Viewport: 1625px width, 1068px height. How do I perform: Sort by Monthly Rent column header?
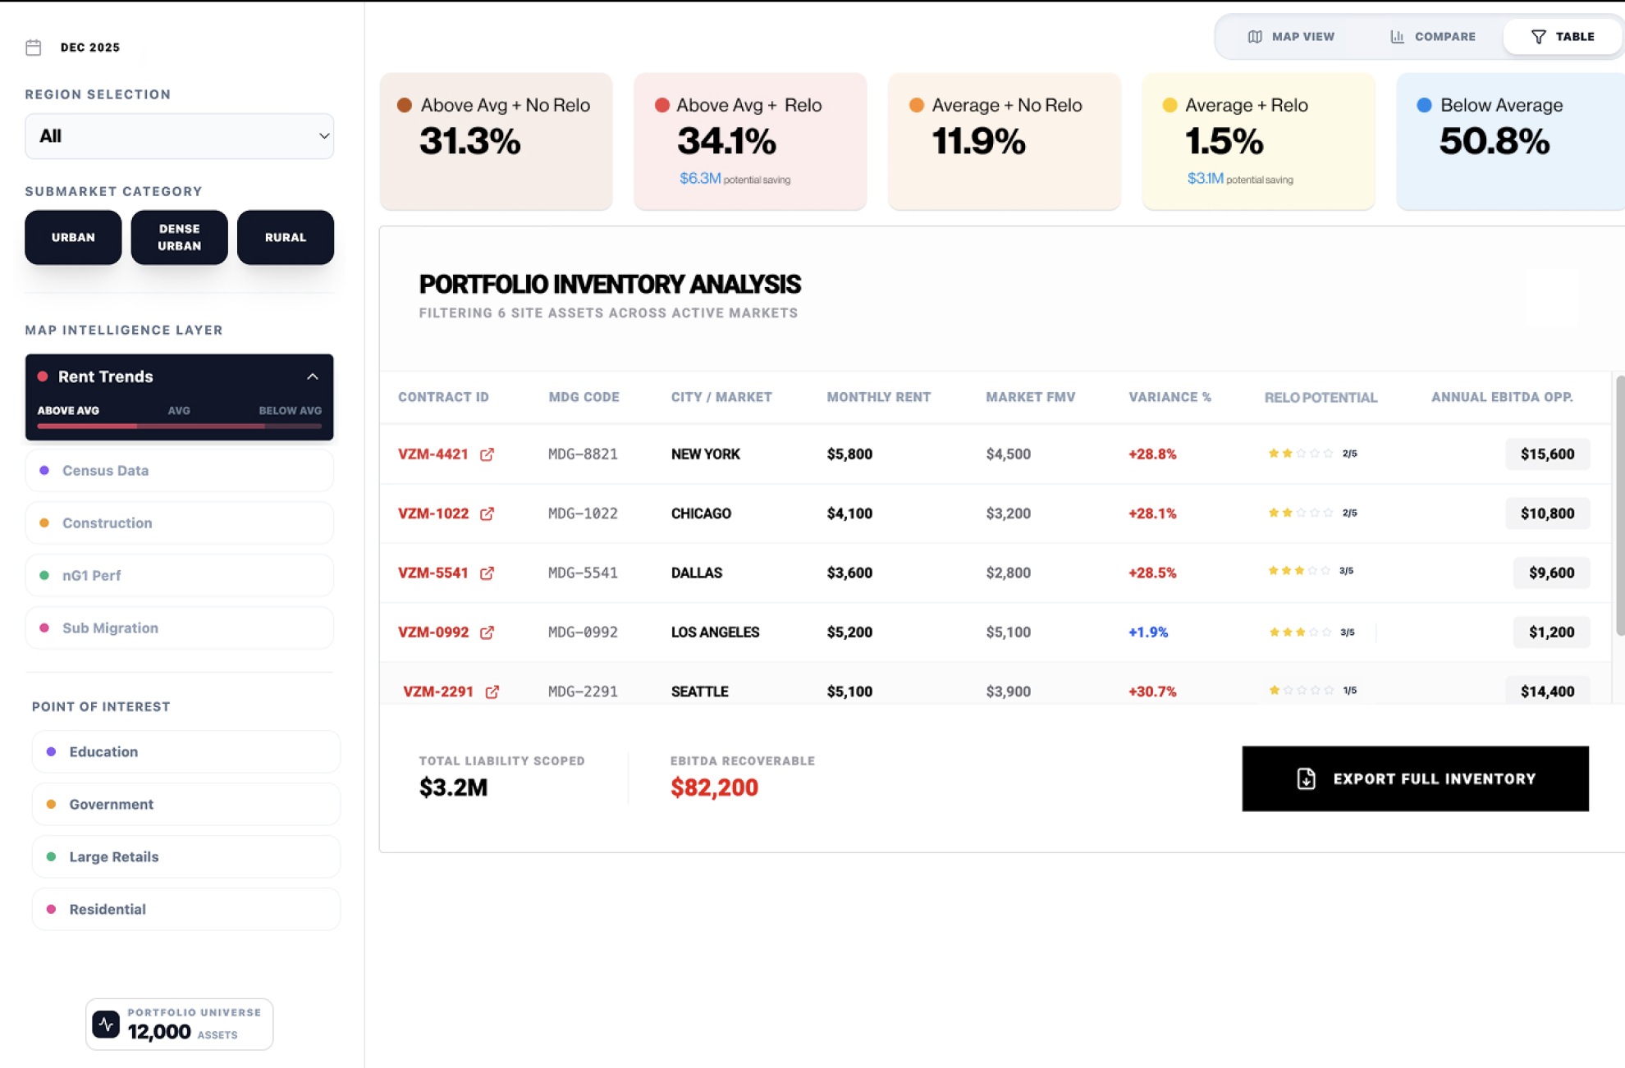point(878,397)
